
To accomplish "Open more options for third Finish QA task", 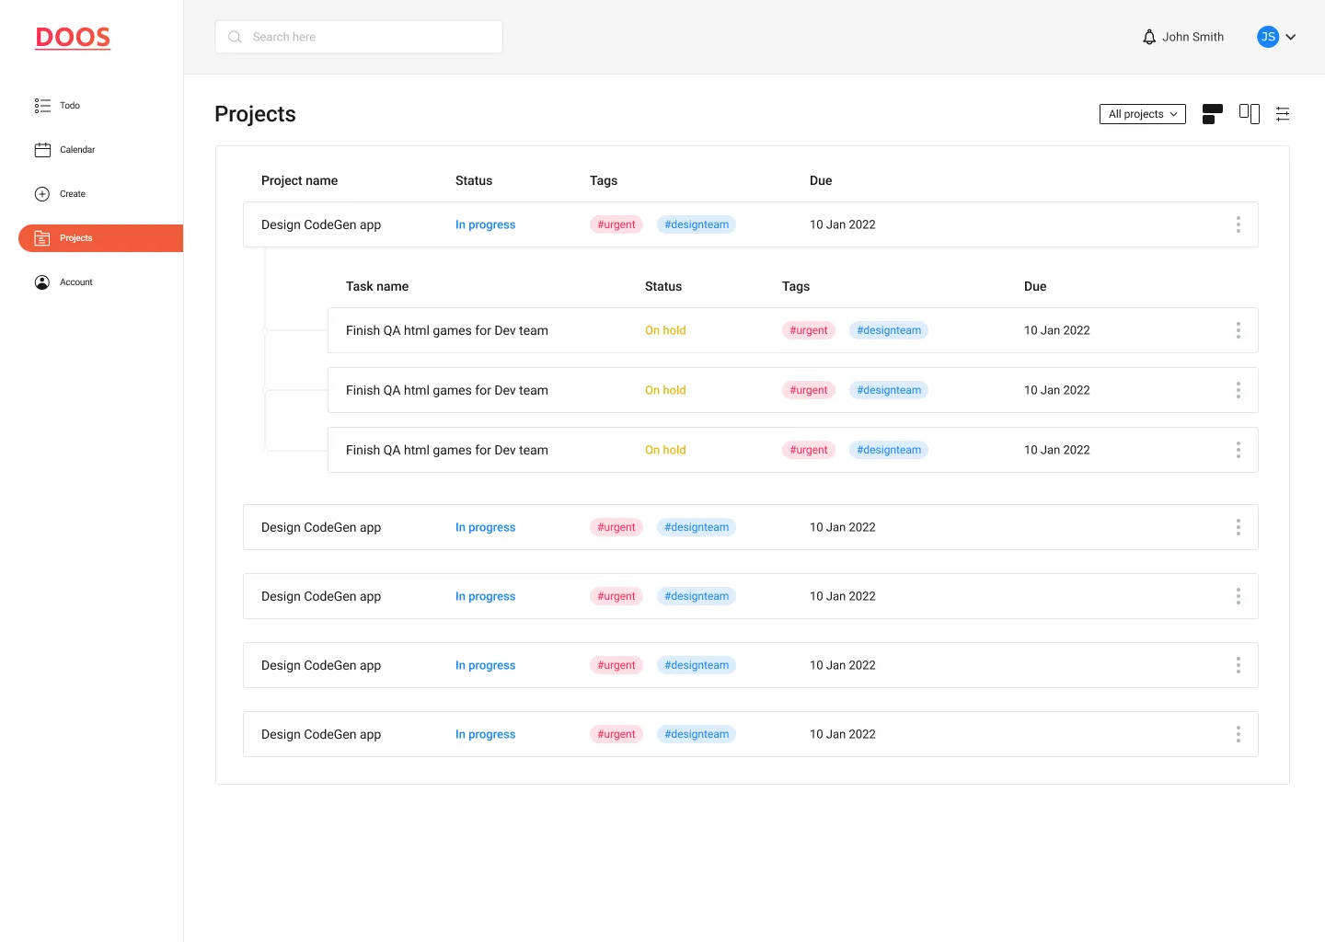I will coord(1239,450).
